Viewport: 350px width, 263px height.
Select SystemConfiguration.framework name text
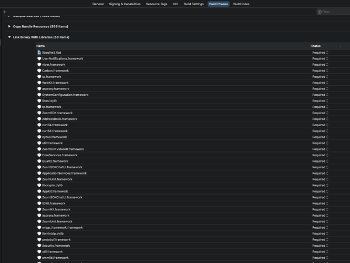[x=65, y=95]
